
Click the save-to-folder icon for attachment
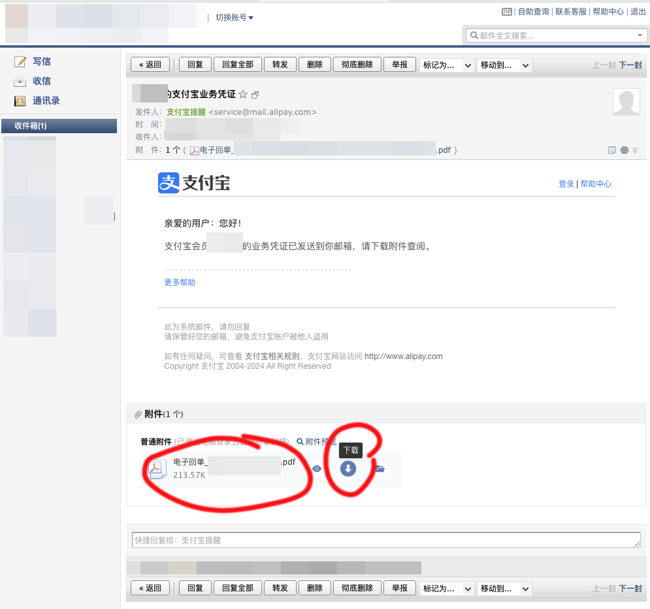point(380,469)
